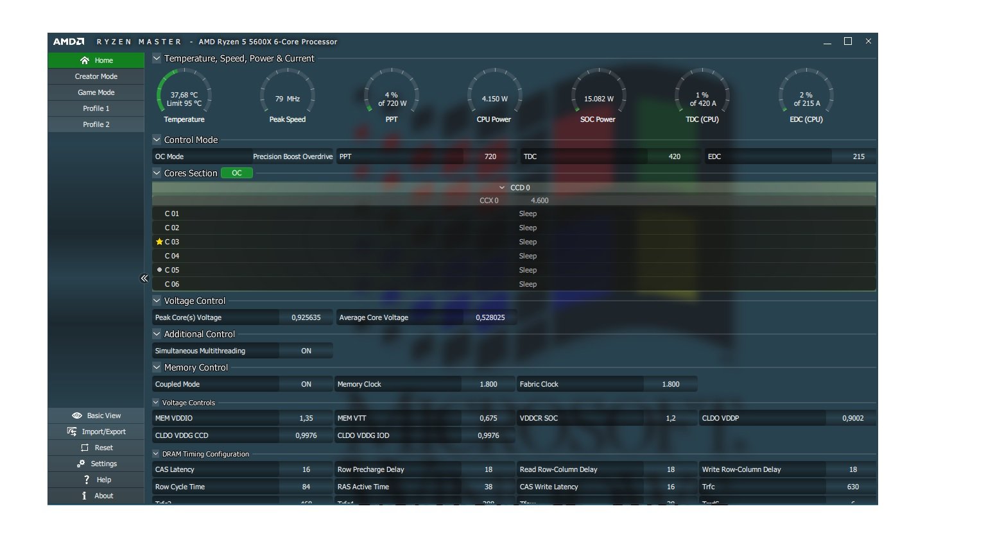Click the TDC value 420
Image resolution: width=986 pixels, height=554 pixels.
coord(675,156)
